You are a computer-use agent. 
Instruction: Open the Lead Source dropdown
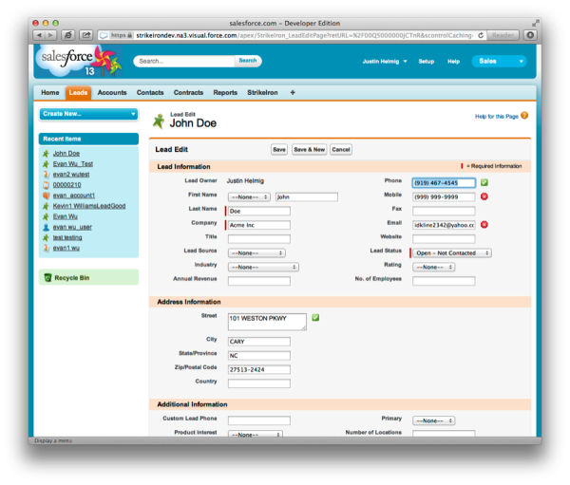tap(256, 252)
